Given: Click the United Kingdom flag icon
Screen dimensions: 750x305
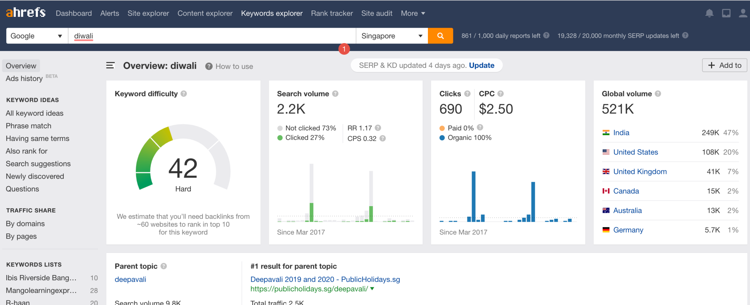Looking at the screenshot, I should 606,172.
